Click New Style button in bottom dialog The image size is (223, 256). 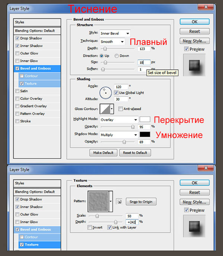pos(194,202)
